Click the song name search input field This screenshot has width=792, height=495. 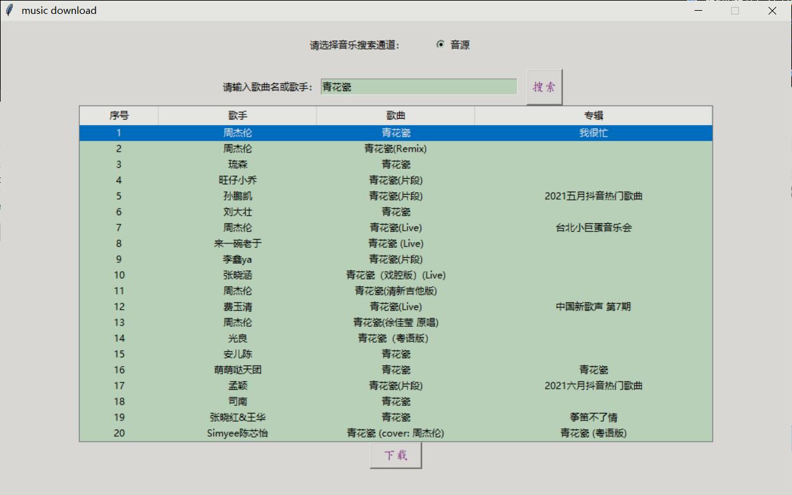click(x=418, y=87)
